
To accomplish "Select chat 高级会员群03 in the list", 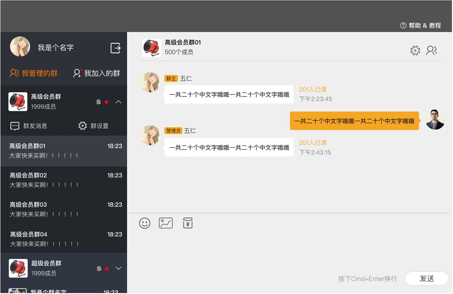I will tap(63, 210).
